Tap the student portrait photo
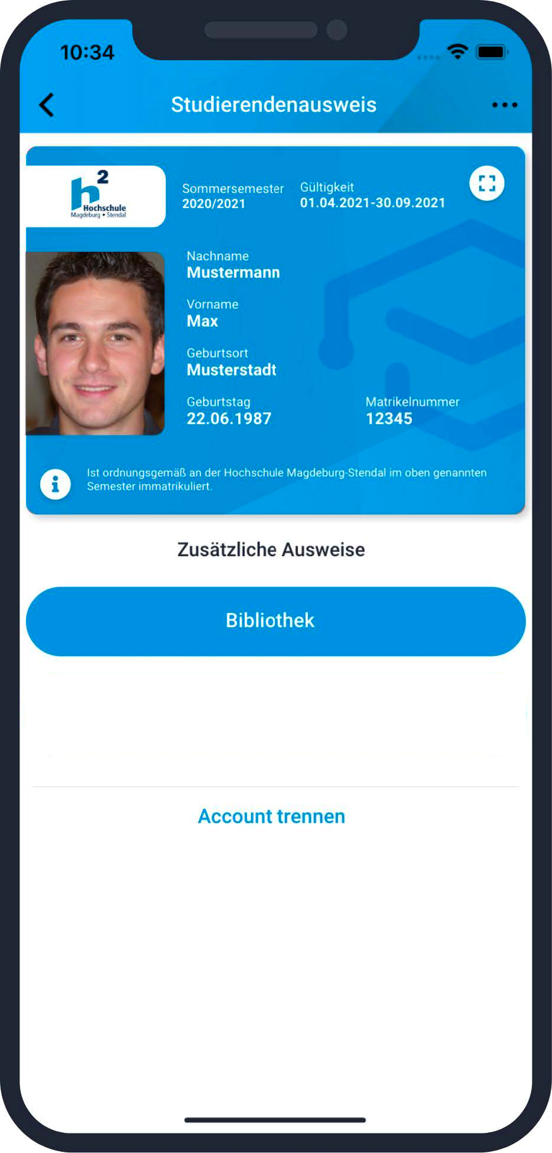Screen dimensions: 552x1153 point(95,344)
